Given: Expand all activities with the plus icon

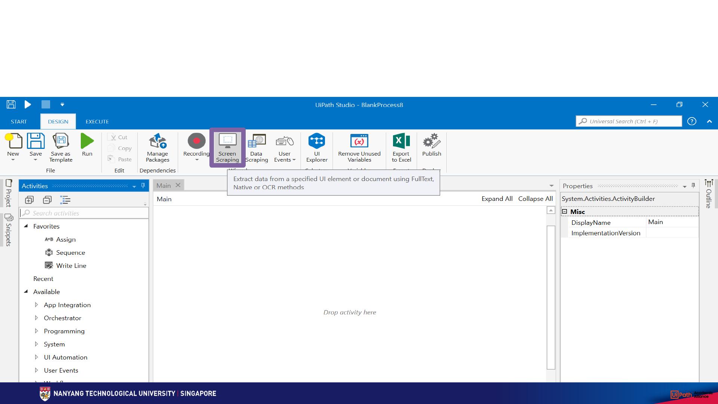Looking at the screenshot, I should pos(29,200).
